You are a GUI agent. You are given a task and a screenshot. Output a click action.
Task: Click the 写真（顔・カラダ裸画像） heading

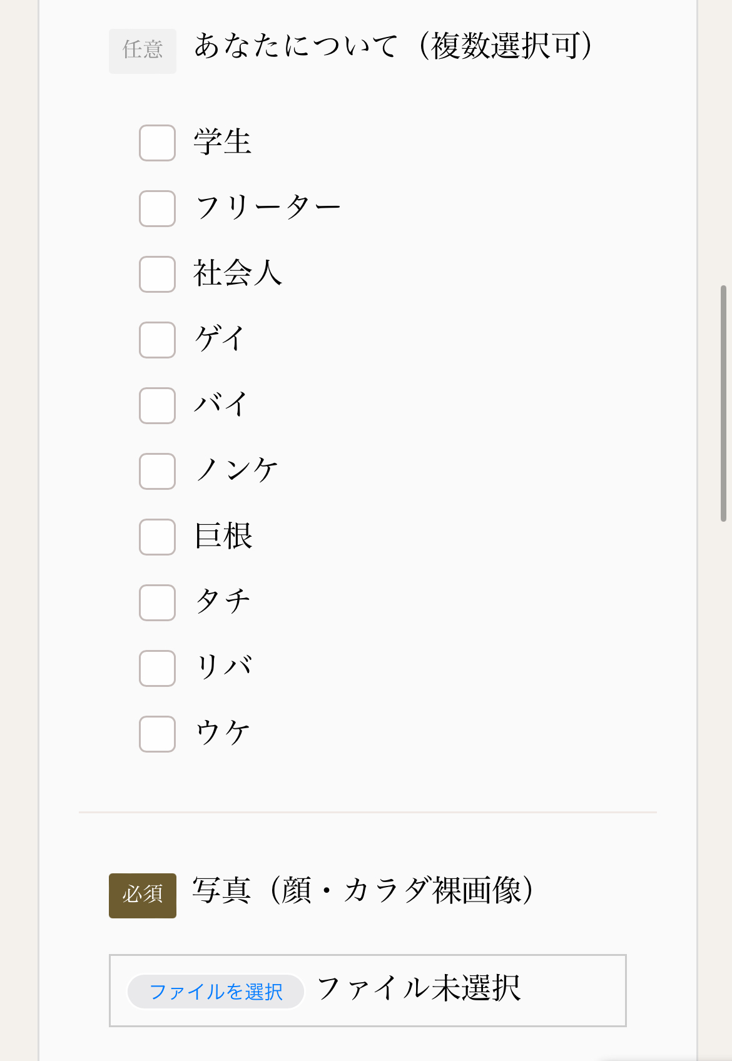click(363, 891)
